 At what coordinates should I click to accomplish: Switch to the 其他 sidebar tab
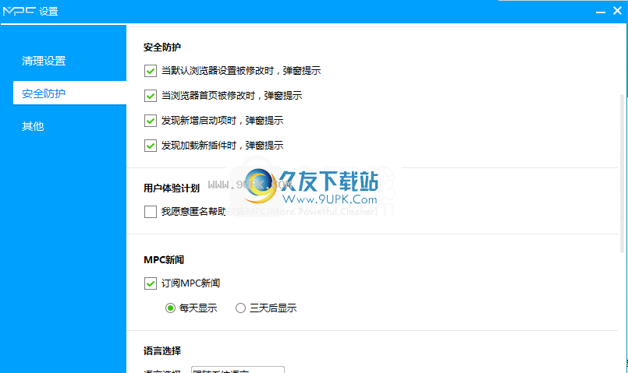(33, 126)
